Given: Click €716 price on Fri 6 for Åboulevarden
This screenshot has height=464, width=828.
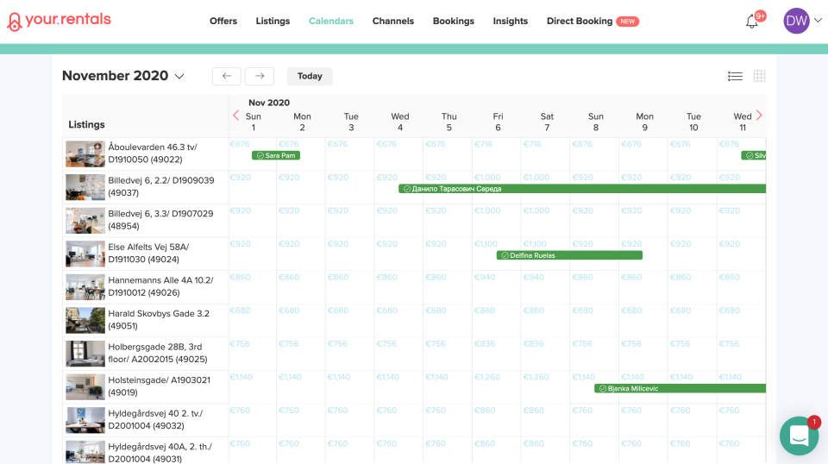Looking at the screenshot, I should coord(483,144).
